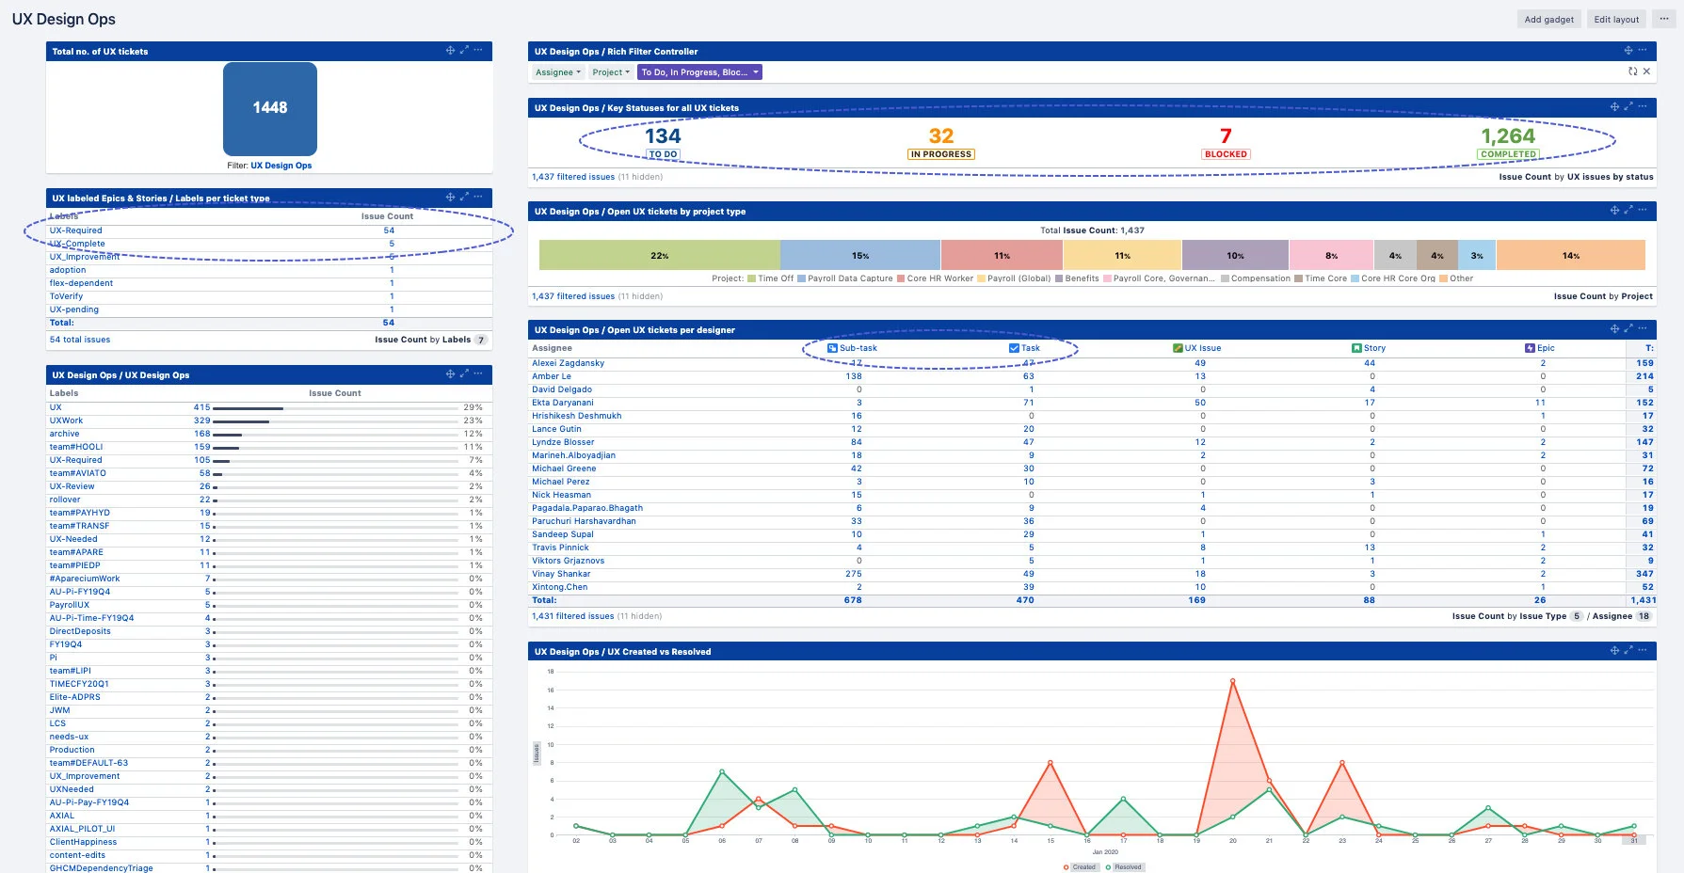The height and width of the screenshot is (873, 1684).
Task: Close the Rich Filter Controller with the X
Action: (x=1647, y=71)
